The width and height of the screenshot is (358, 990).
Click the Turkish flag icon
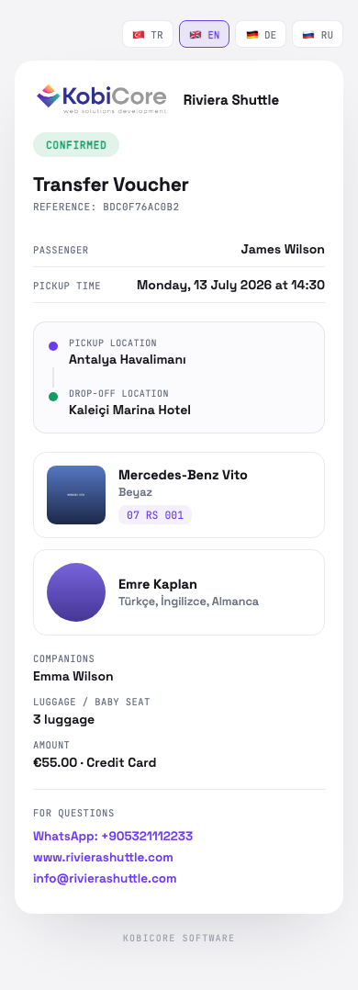click(139, 35)
